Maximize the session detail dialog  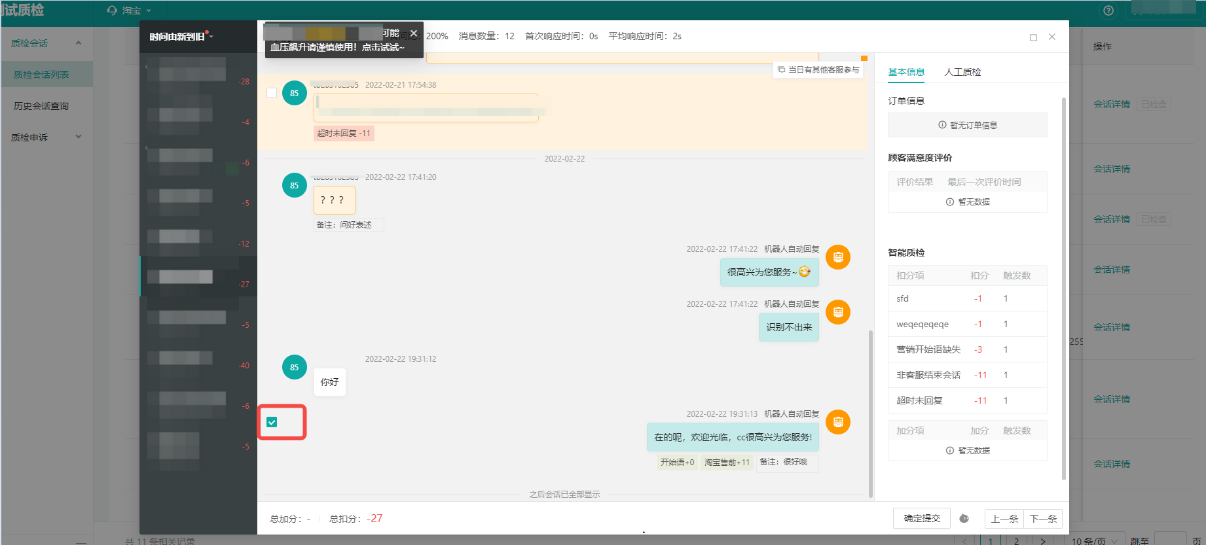pos(1033,37)
